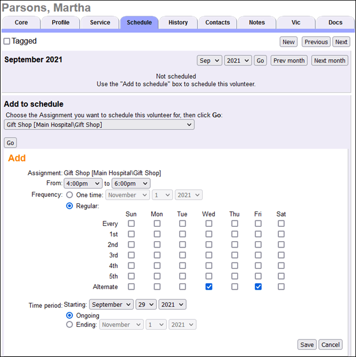The width and height of the screenshot is (356, 357).
Task: Open the Starting month September dropdown
Action: point(112,305)
